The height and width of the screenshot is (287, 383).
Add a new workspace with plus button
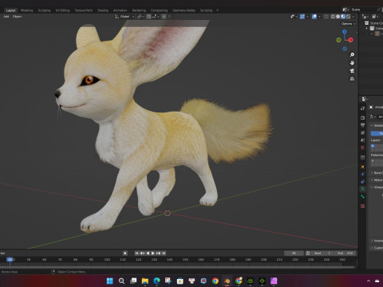(x=217, y=10)
